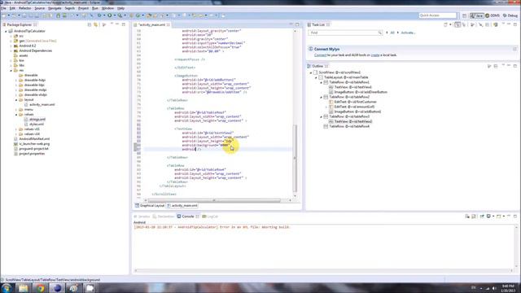Switch to the Debug perspective

tap(510, 15)
